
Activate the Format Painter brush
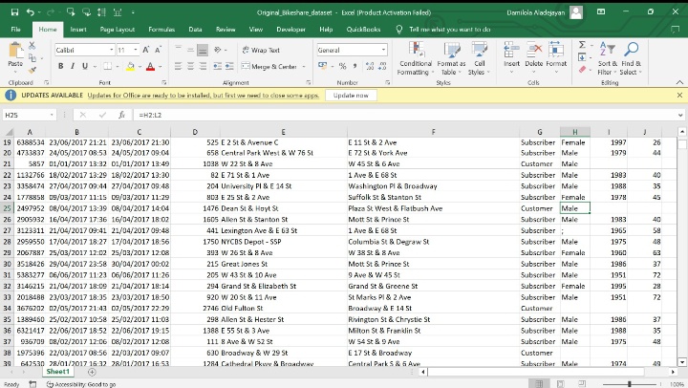coord(32,70)
